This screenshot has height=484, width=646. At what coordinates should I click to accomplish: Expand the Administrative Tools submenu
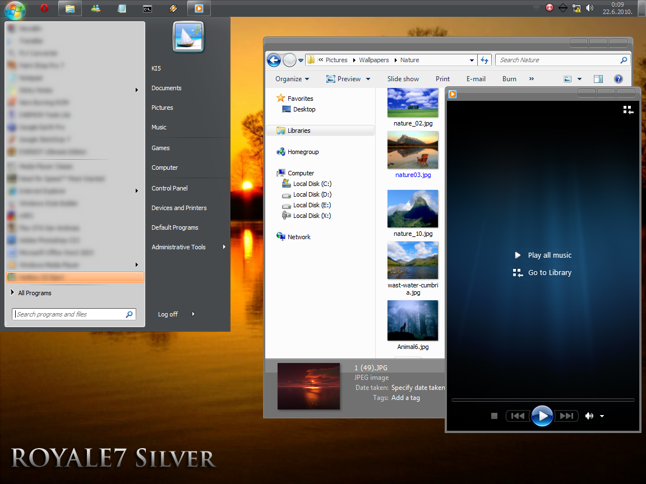click(223, 246)
